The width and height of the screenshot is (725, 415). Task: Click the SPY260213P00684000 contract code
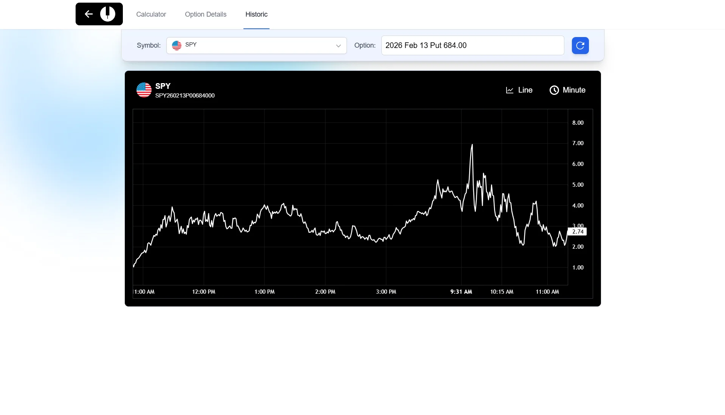[x=185, y=96]
